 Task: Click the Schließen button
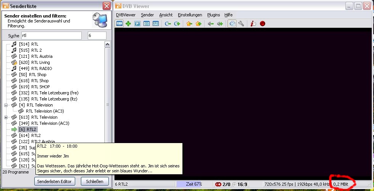95,181
